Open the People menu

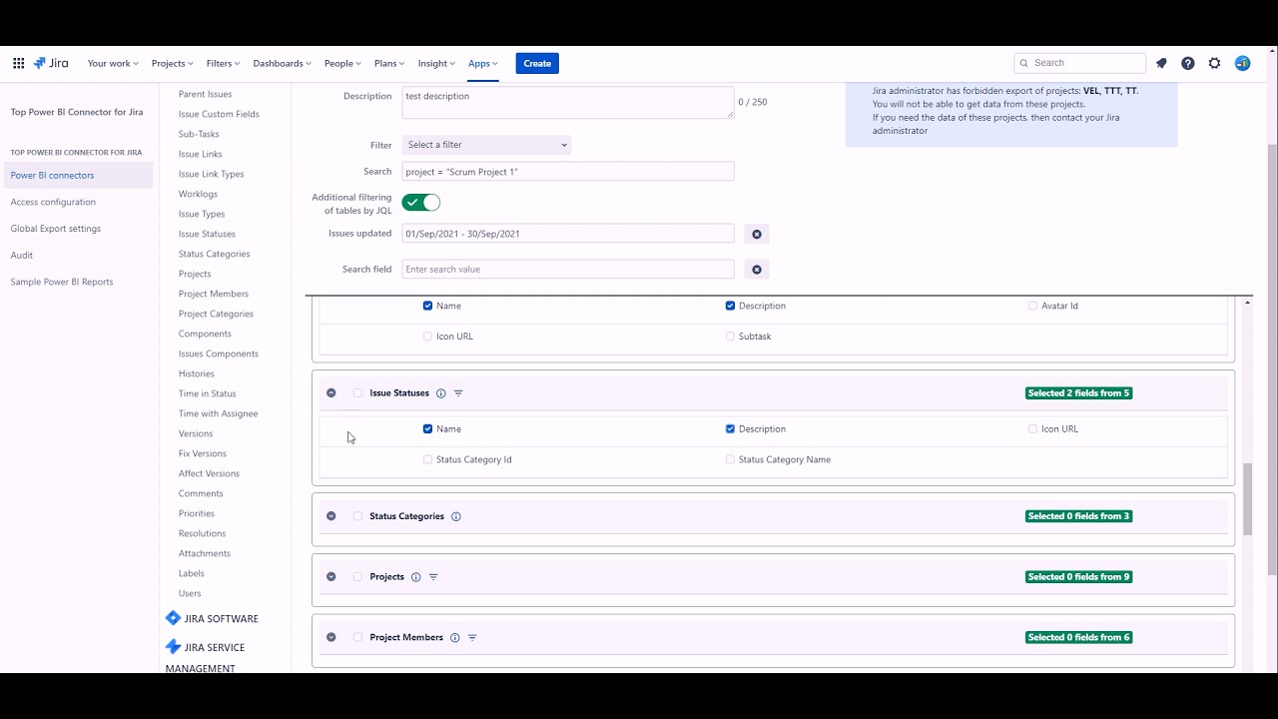[342, 63]
